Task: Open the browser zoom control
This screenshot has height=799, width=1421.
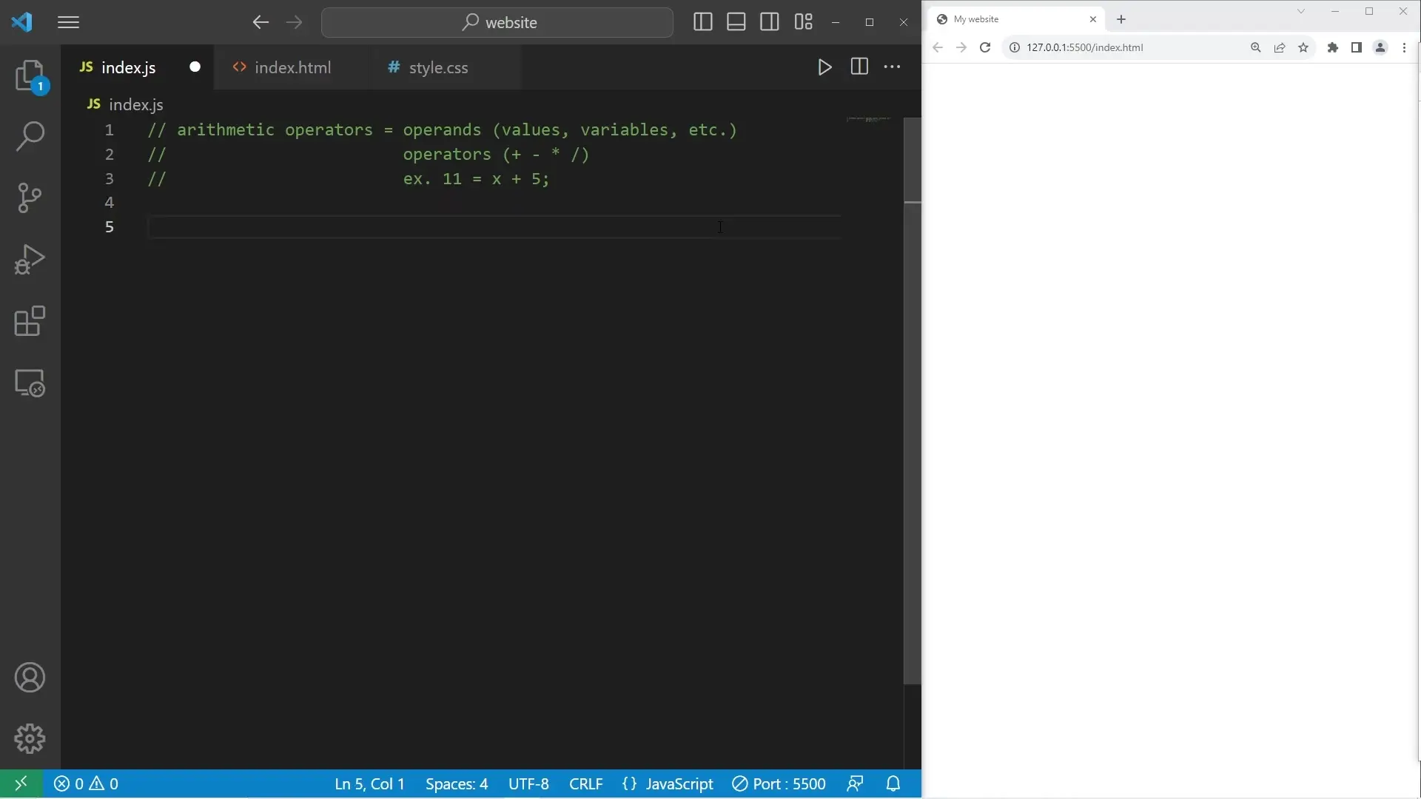Action: tap(1256, 47)
